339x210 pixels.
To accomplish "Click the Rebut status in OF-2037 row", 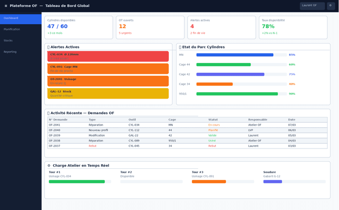I will (x=212, y=146).
